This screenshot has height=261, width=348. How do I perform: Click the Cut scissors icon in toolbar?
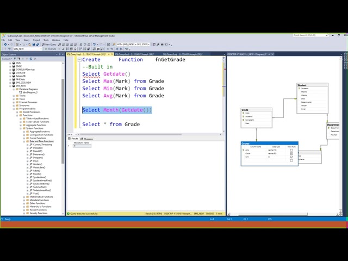[81, 45]
